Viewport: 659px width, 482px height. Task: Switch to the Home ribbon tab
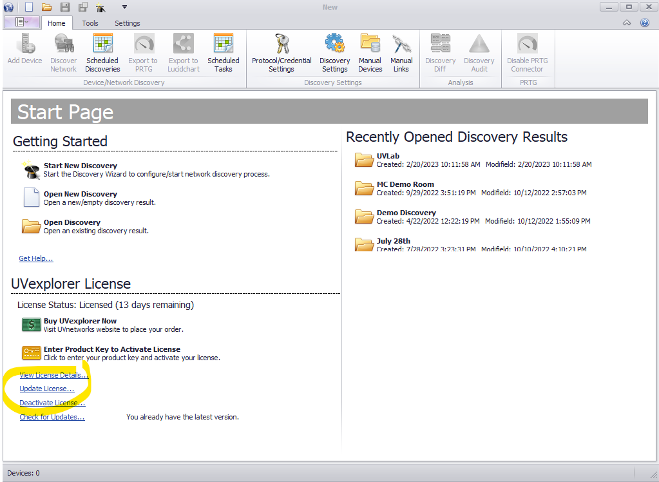tap(56, 23)
